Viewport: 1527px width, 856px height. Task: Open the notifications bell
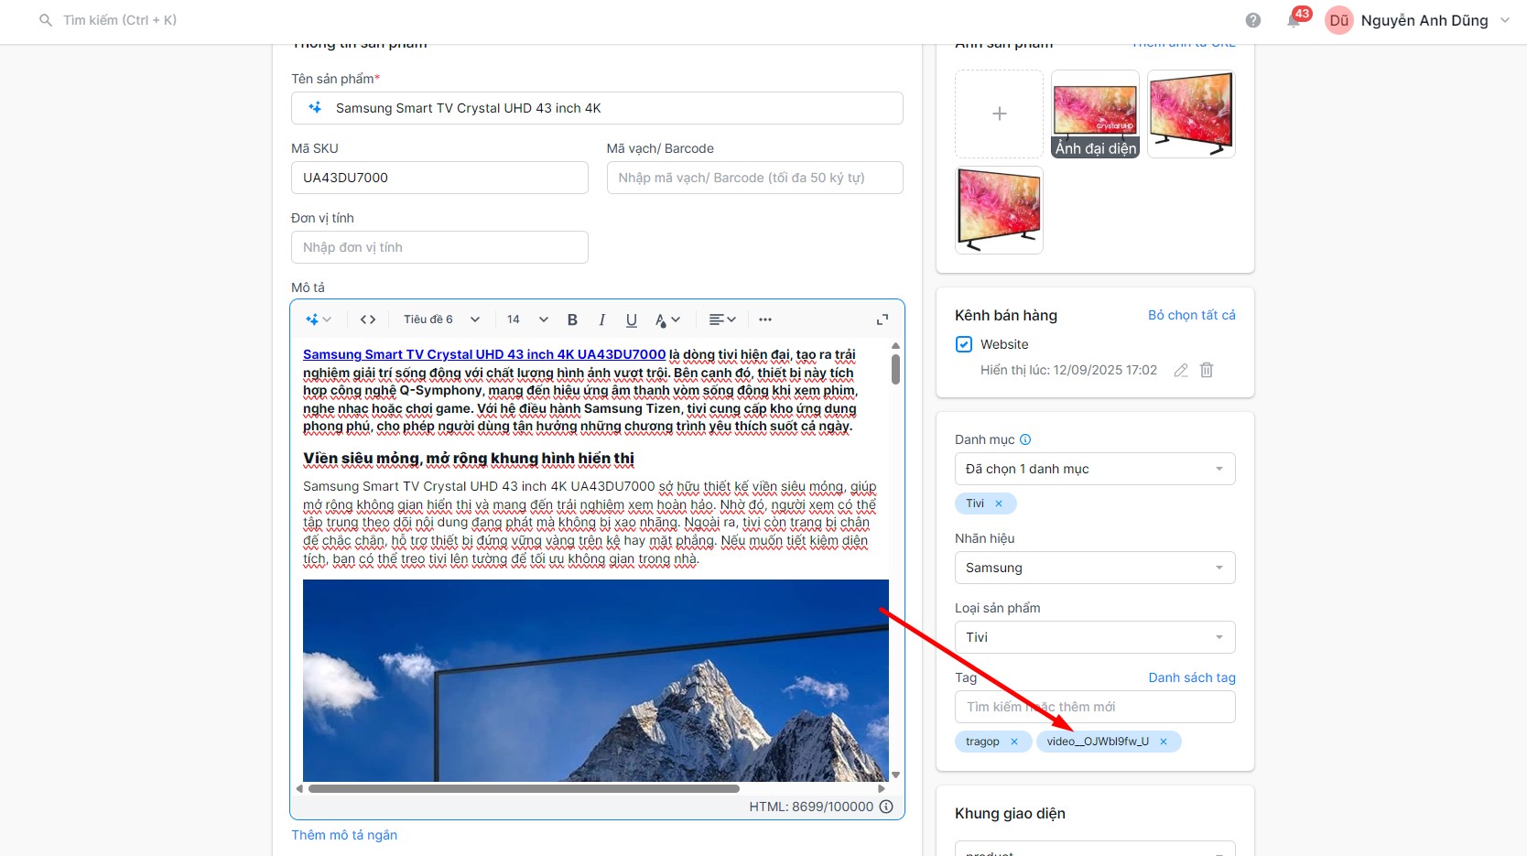click(x=1294, y=20)
